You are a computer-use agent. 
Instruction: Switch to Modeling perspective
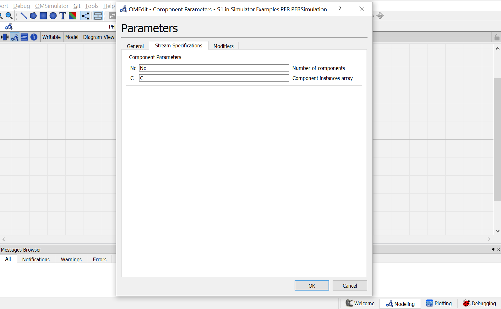point(400,304)
